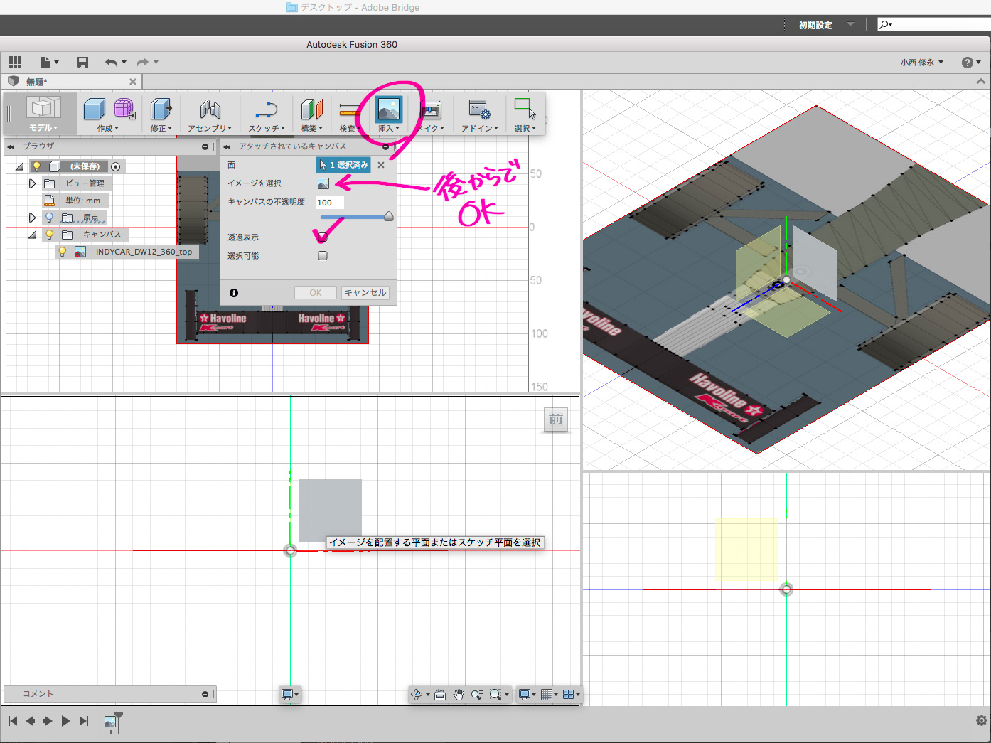Toggle lightbulb visibility of 原点 folder
Viewport: 991px width, 743px height.
pyautogui.click(x=49, y=218)
